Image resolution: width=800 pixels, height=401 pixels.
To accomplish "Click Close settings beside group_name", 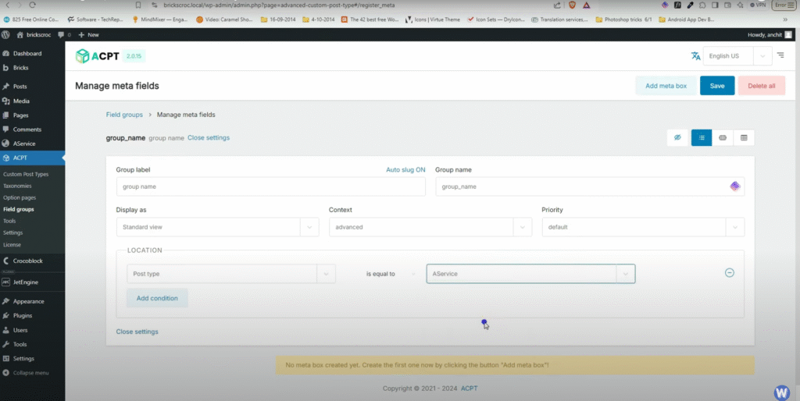I will [x=209, y=137].
